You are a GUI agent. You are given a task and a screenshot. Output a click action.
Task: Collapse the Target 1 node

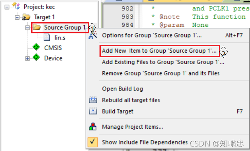click(x=17, y=17)
